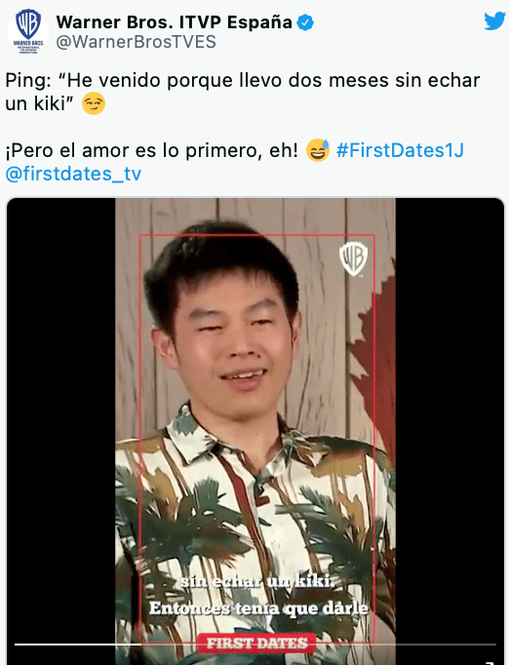This screenshot has height=665, width=509.
Task: Click the "Entonces tenía que darle" subtitle
Action: (258, 608)
